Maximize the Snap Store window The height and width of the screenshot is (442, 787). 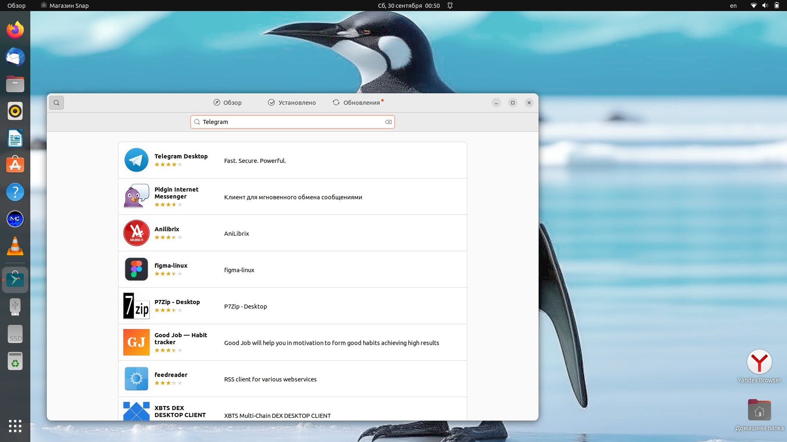tap(512, 103)
